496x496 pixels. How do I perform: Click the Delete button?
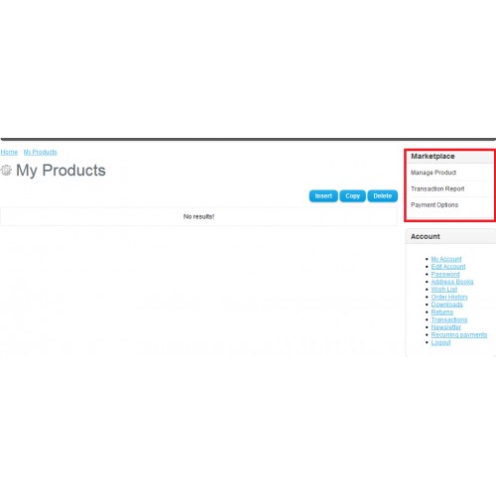[x=383, y=196]
